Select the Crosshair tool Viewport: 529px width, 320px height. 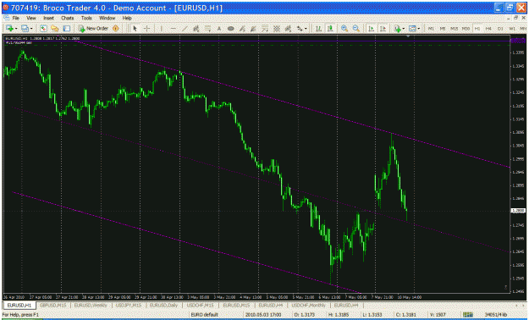tap(146, 28)
